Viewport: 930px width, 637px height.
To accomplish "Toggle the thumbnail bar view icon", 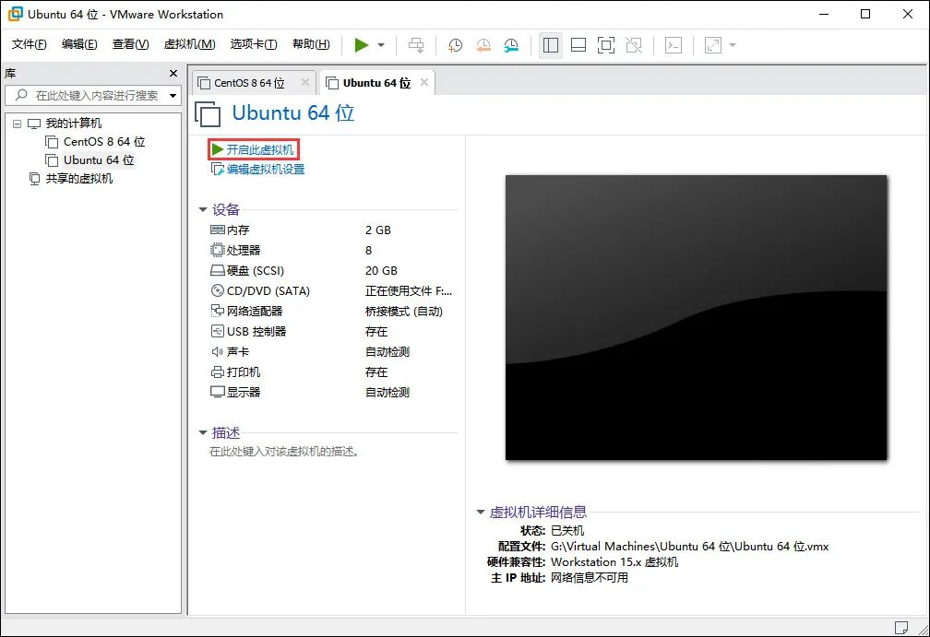I will point(578,45).
